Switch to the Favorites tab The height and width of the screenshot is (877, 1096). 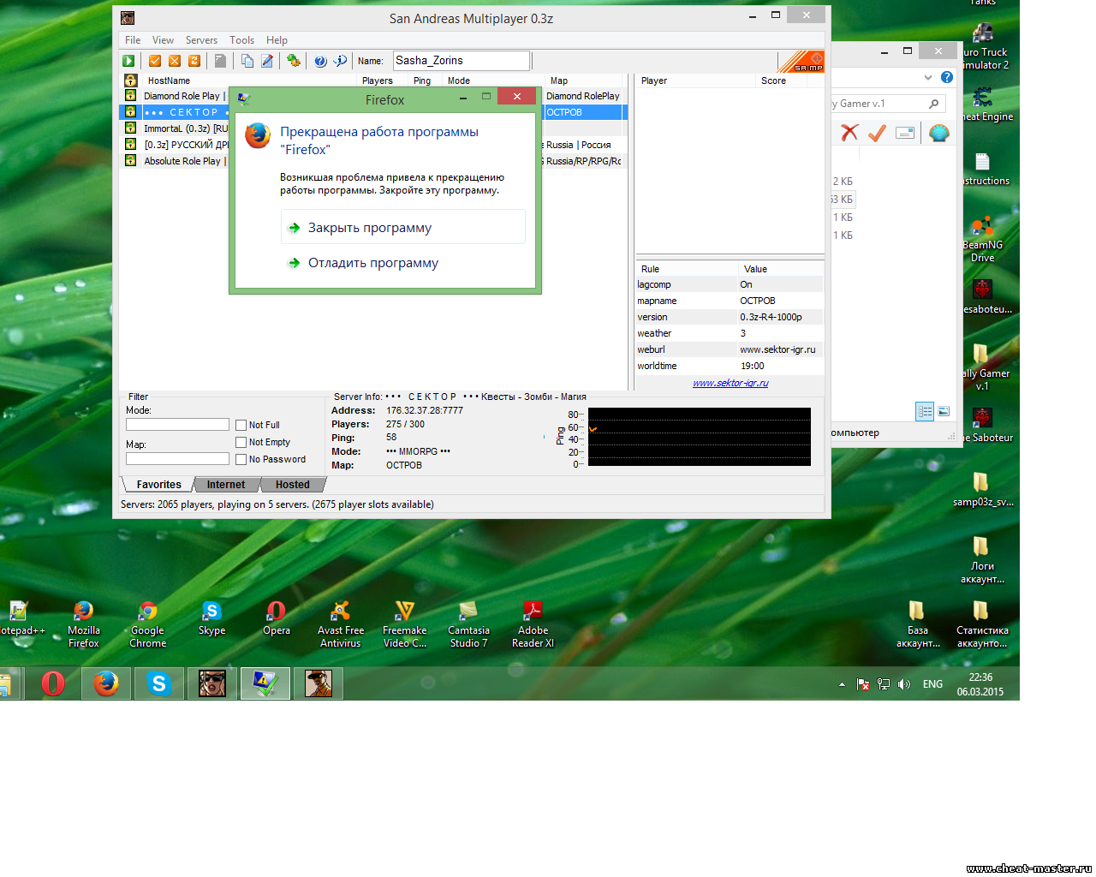tap(159, 485)
